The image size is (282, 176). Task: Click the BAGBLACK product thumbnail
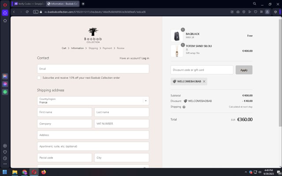177,36
